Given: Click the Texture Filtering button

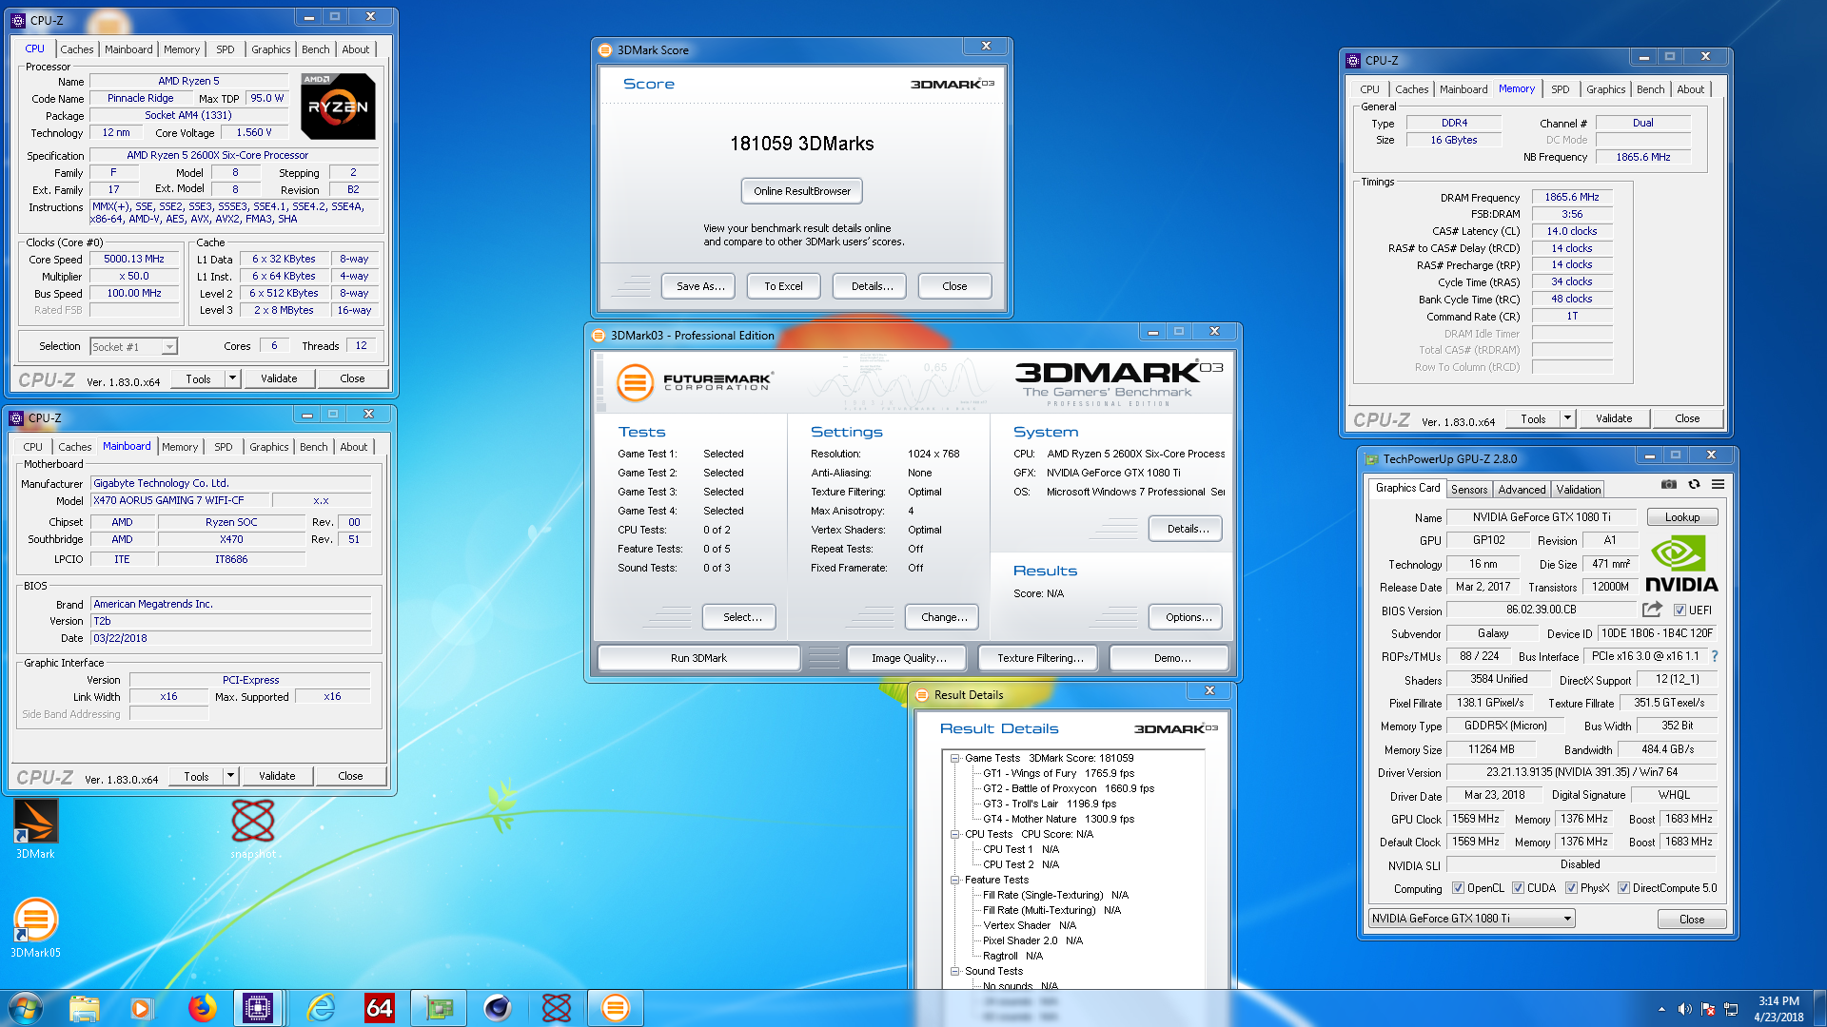Looking at the screenshot, I should click(x=1040, y=658).
